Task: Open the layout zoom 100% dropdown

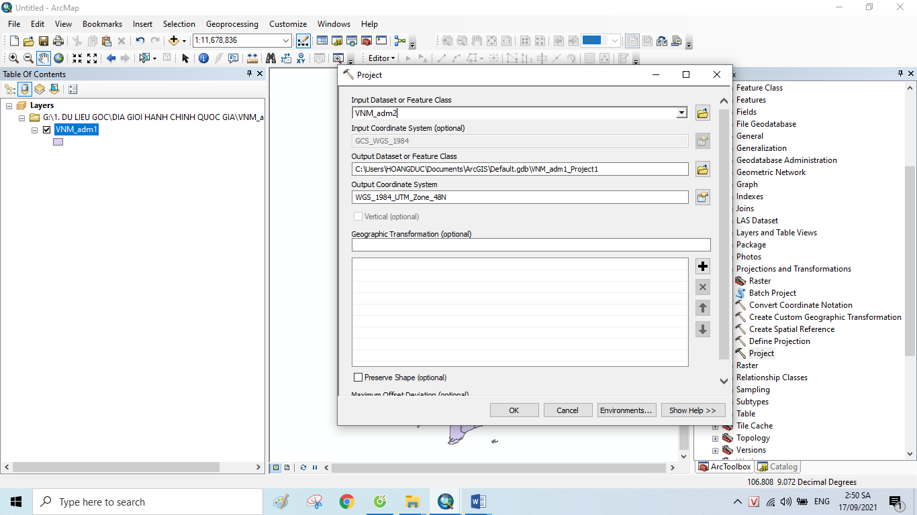Action: [615, 41]
